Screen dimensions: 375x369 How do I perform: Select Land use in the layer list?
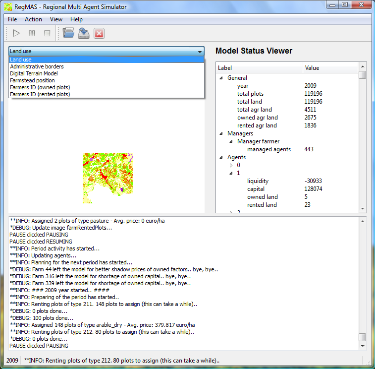click(107, 60)
